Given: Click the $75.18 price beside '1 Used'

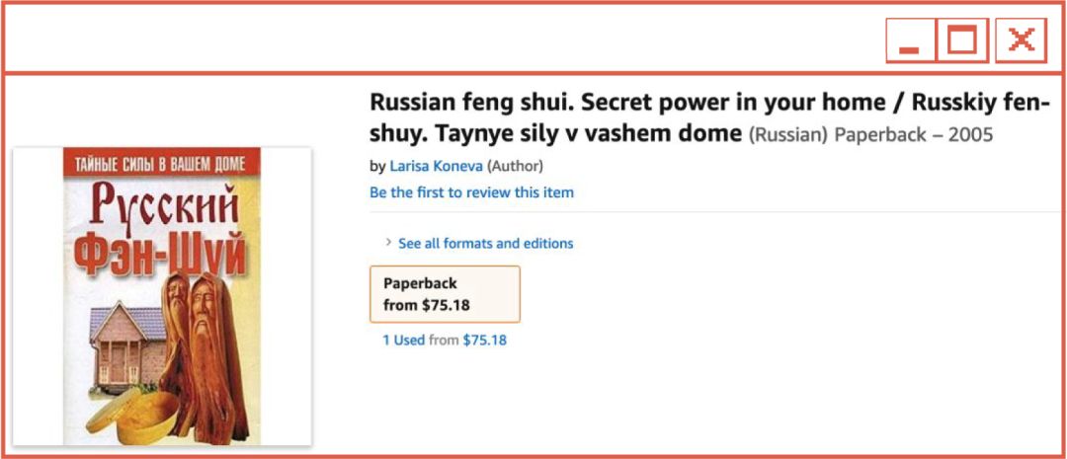Looking at the screenshot, I should 484,340.
